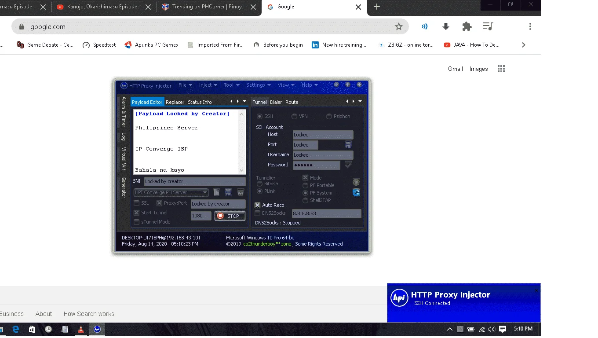Click the checkmark icon beside Password field
The width and height of the screenshot is (598, 338).
348,165
